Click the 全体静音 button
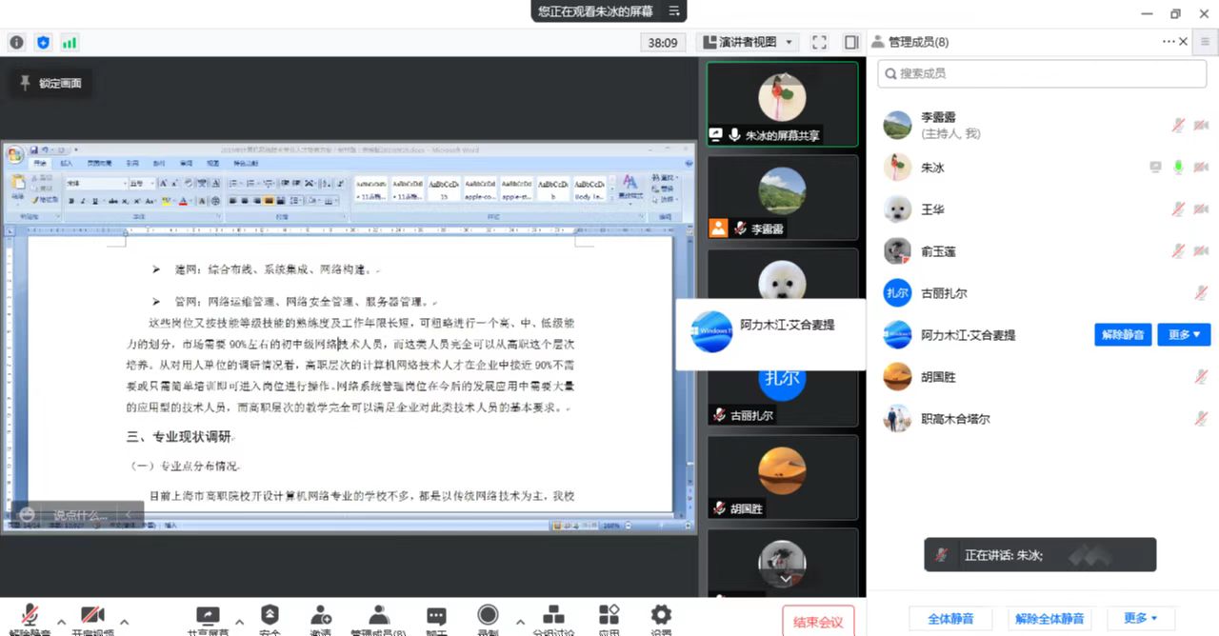The image size is (1219, 636). click(950, 619)
